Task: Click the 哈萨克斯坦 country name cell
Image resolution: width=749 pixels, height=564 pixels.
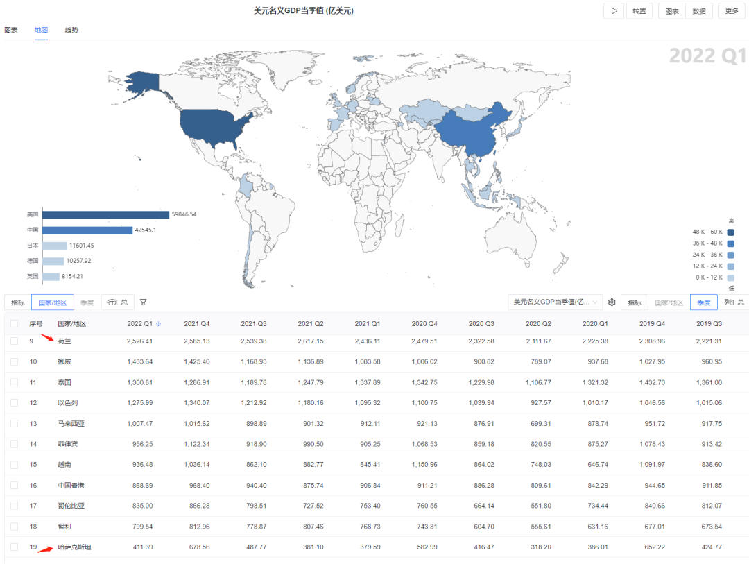Action: (x=74, y=547)
